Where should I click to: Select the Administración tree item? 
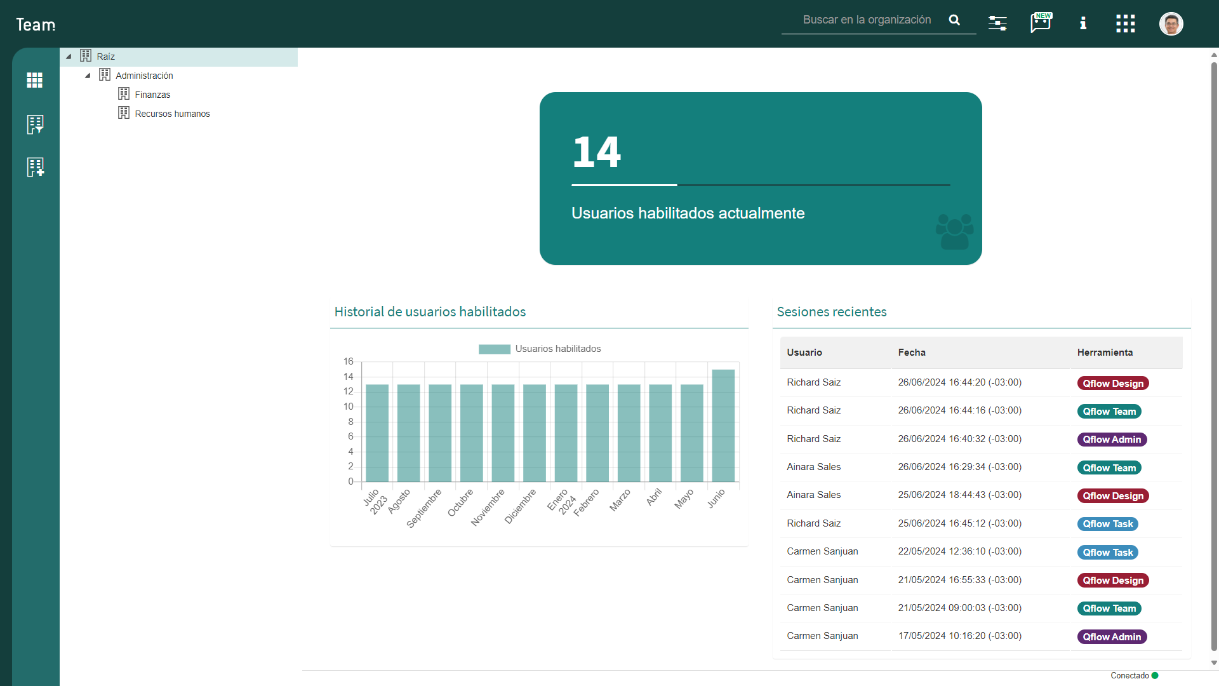(144, 76)
